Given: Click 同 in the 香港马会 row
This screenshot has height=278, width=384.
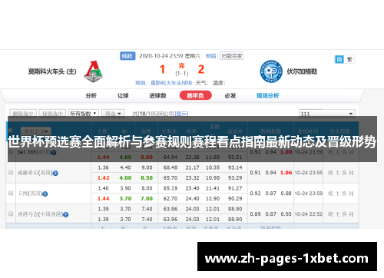Looking at the screenshot, I should click(x=351, y=214).
